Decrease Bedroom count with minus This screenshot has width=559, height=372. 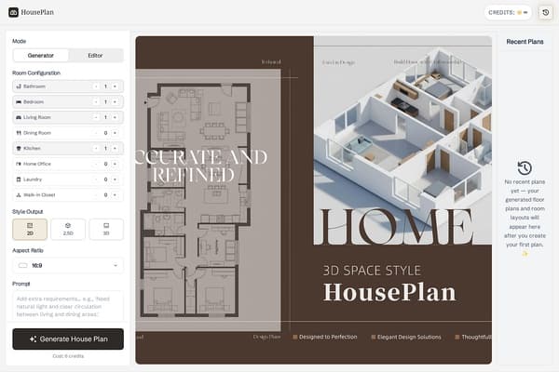click(96, 101)
